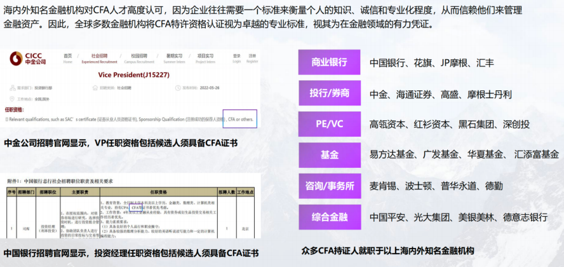Select the 咨询/事务所 purple box

(x=329, y=186)
